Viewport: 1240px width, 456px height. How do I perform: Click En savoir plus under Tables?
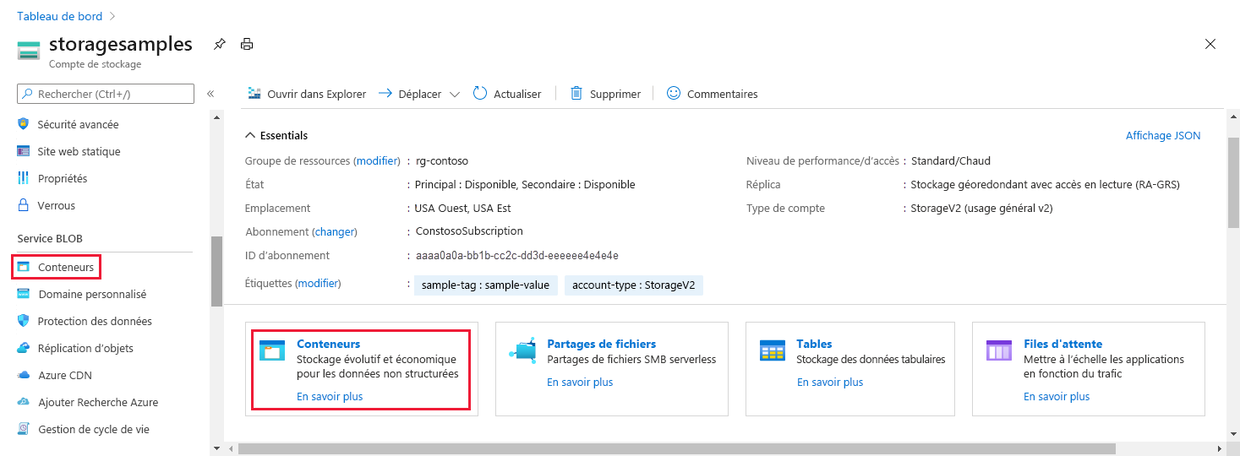[830, 383]
